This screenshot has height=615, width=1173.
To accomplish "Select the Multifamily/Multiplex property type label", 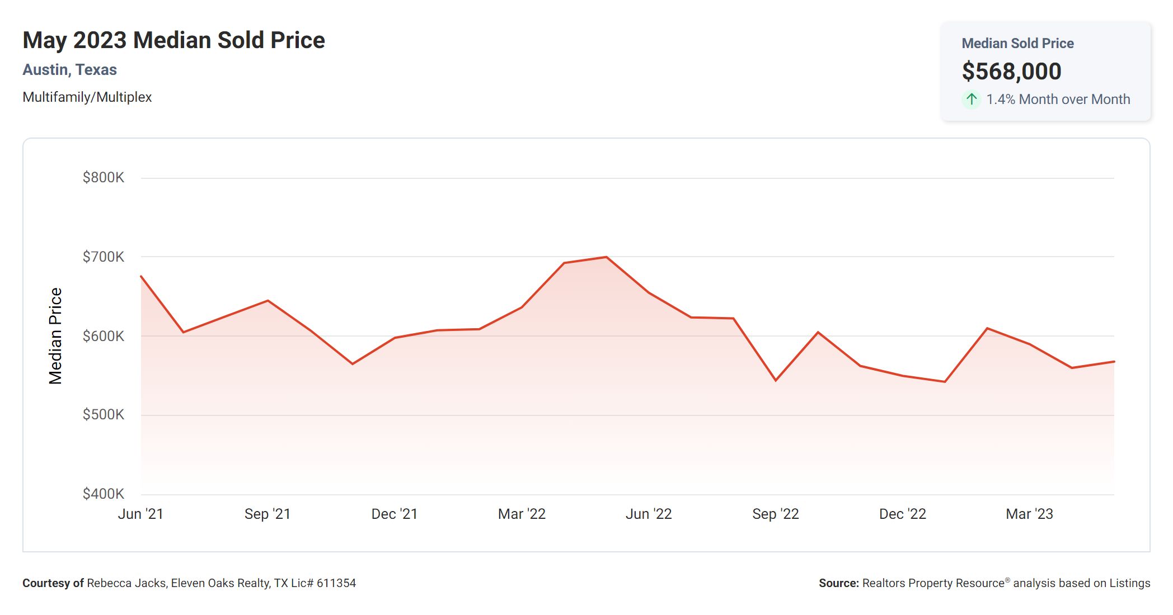I will coord(87,97).
